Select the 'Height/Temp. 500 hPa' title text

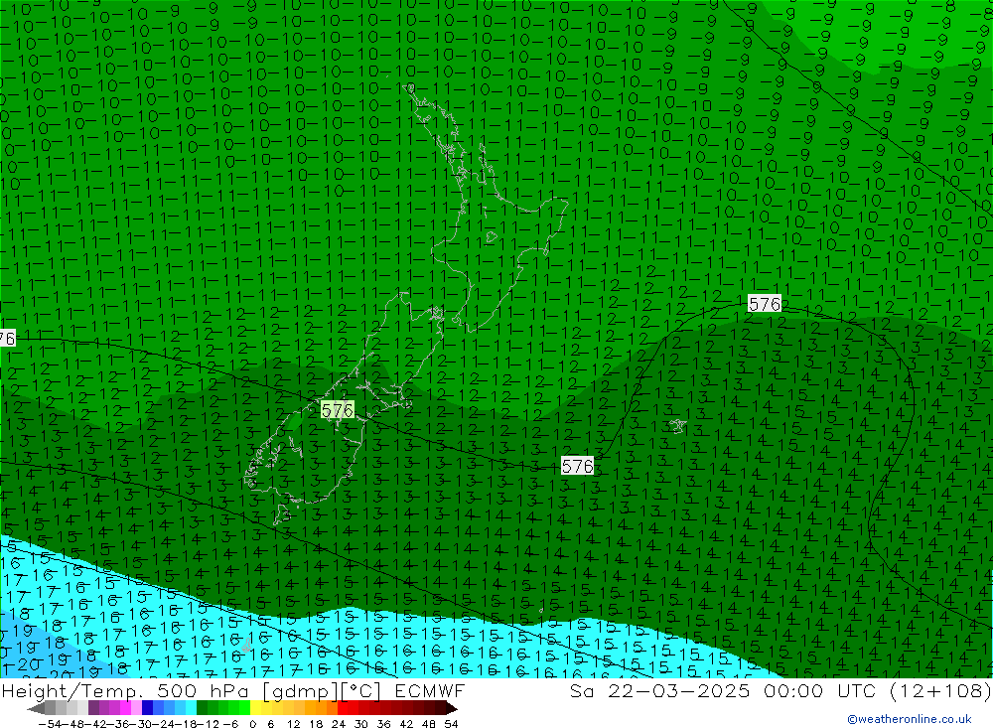(127, 690)
